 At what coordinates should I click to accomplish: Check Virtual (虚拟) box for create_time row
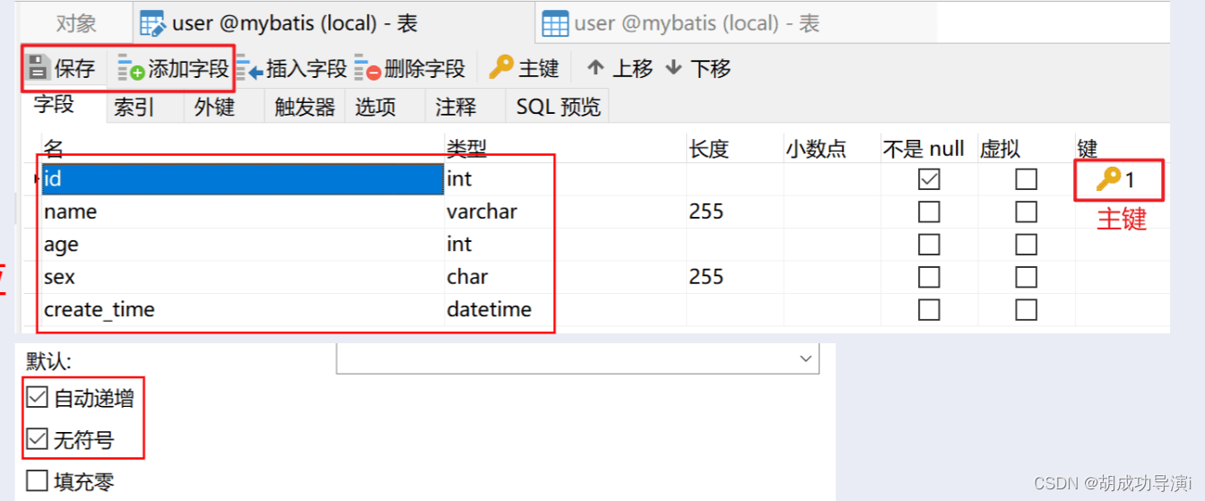point(1026,310)
